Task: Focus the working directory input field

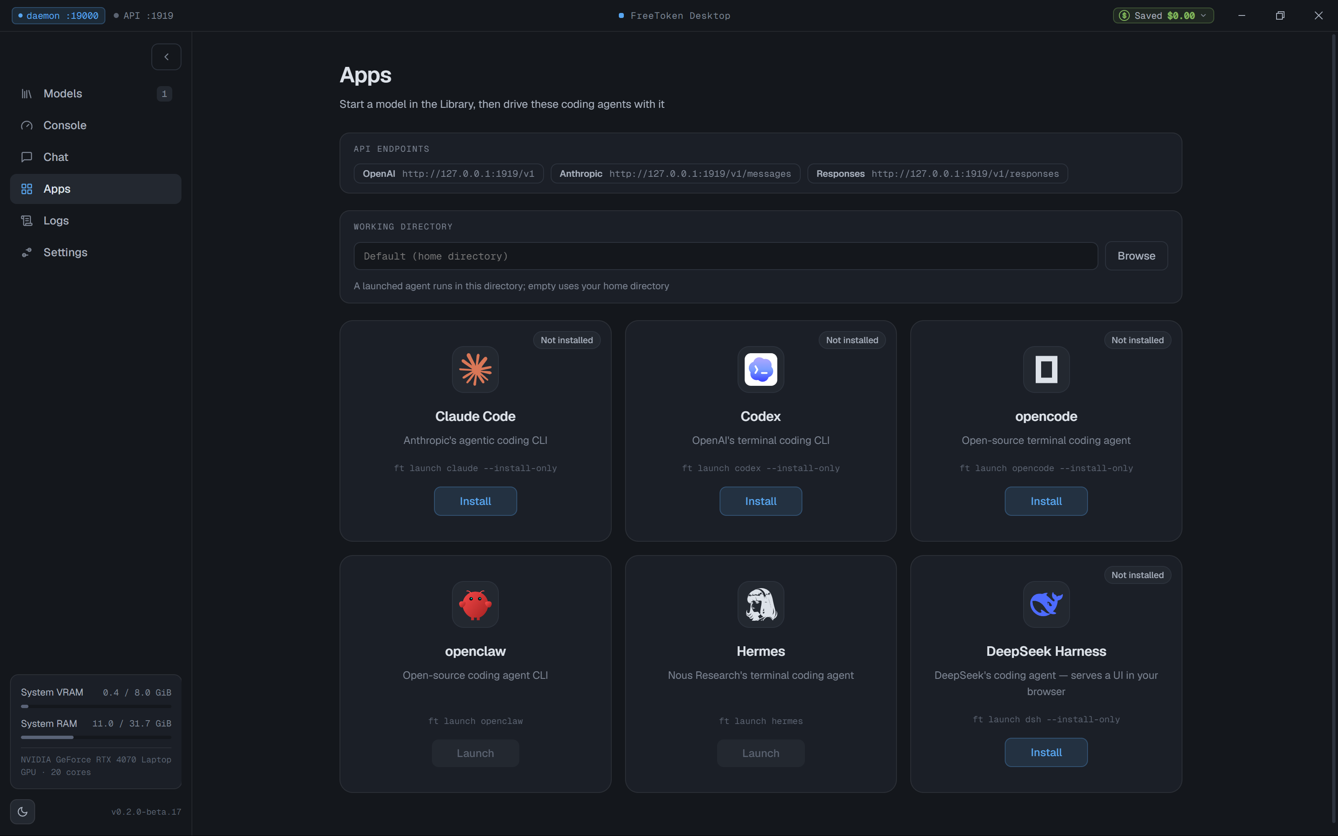Action: click(725, 256)
